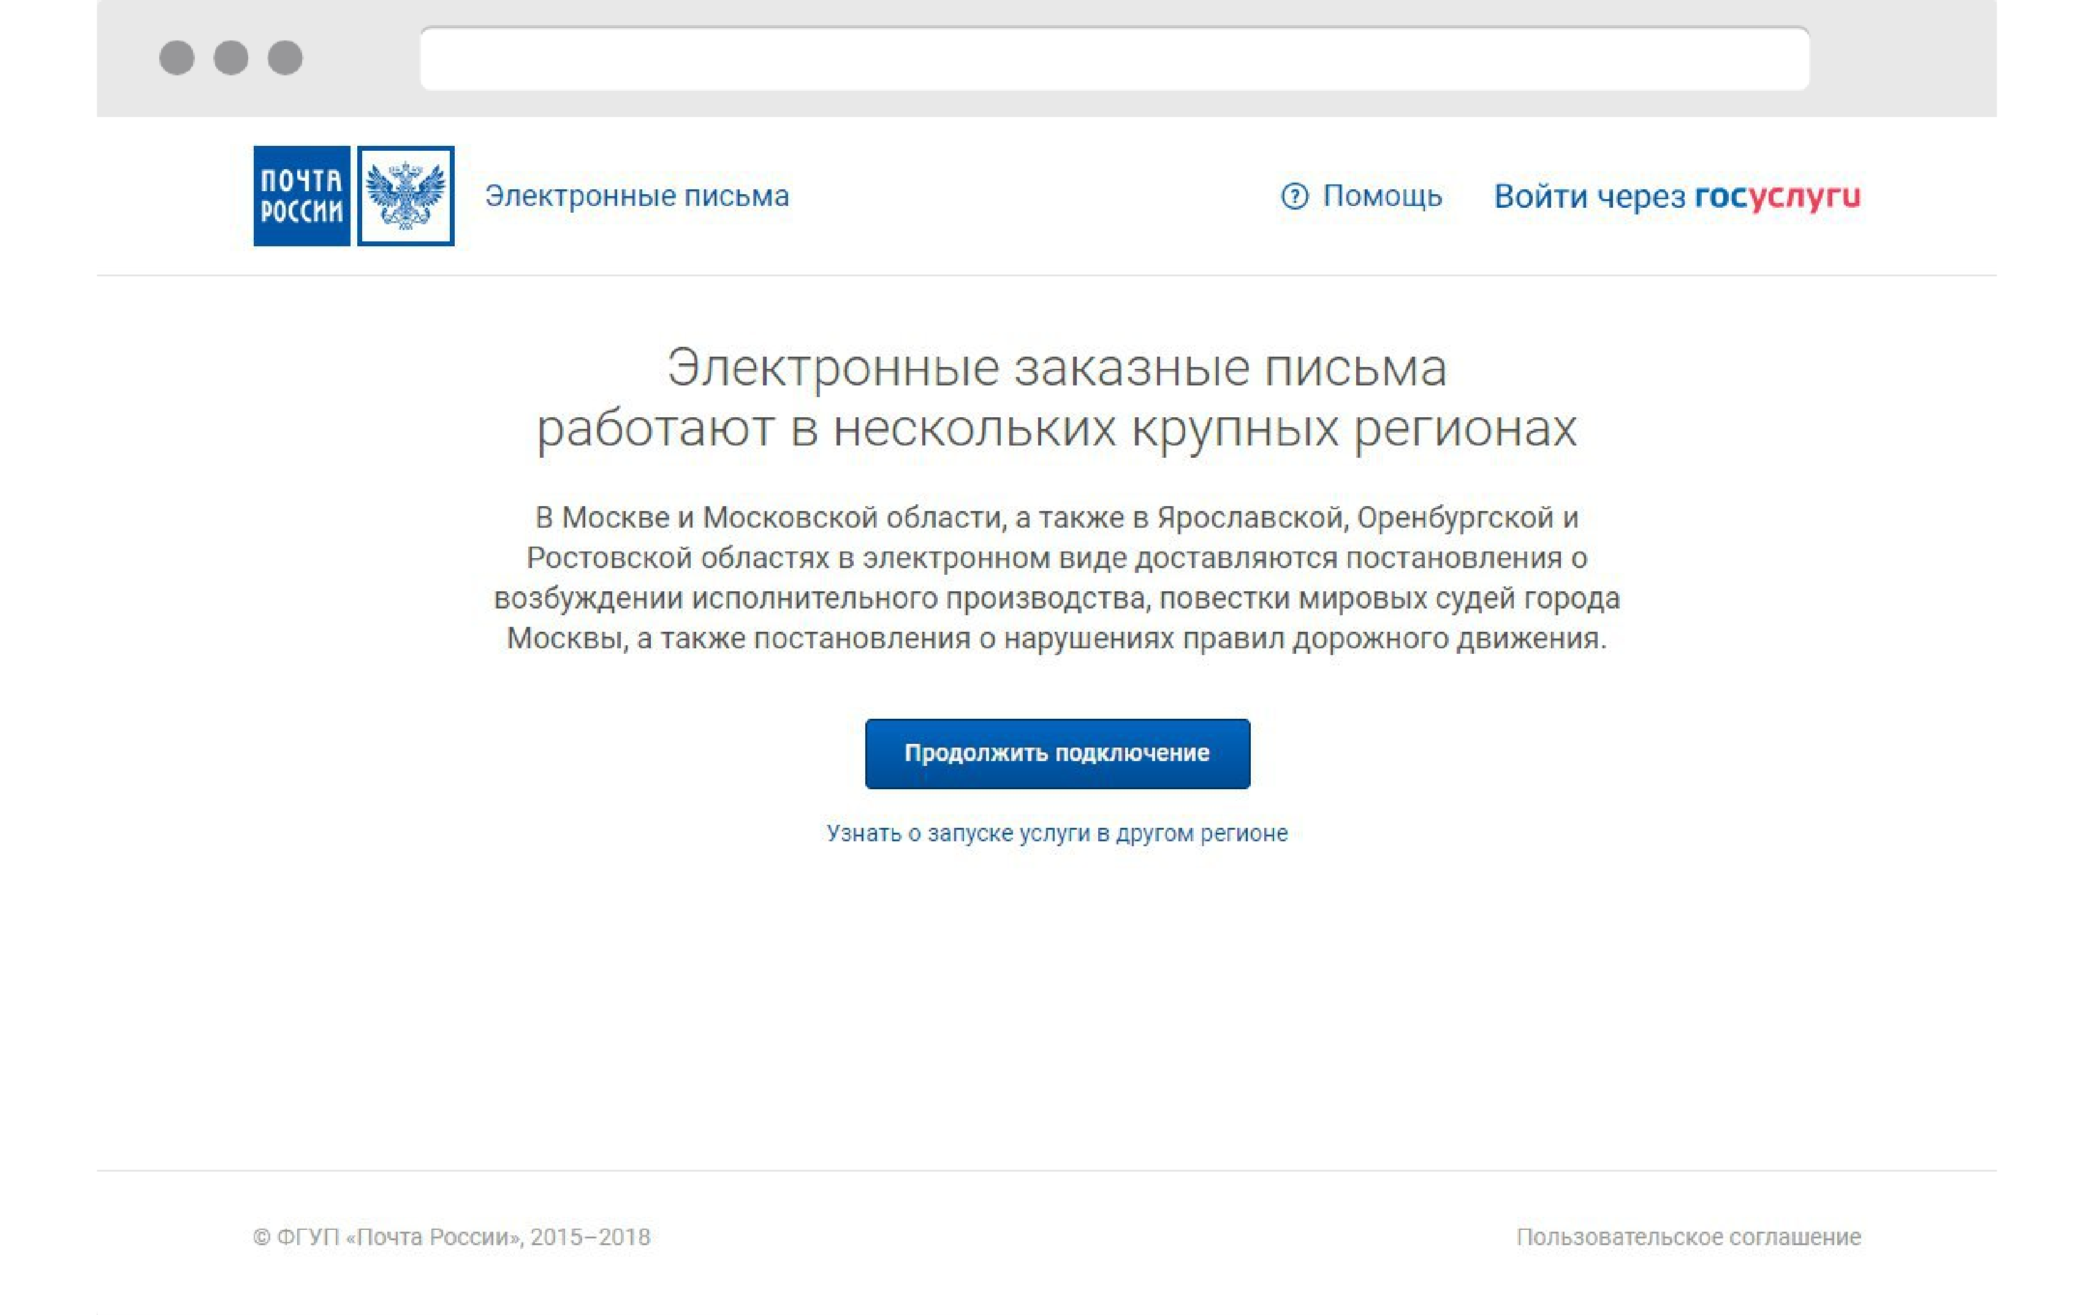This screenshot has height=1315, width=2094.
Task: Click the double-headed eagle emblem
Action: pyautogui.click(x=405, y=195)
